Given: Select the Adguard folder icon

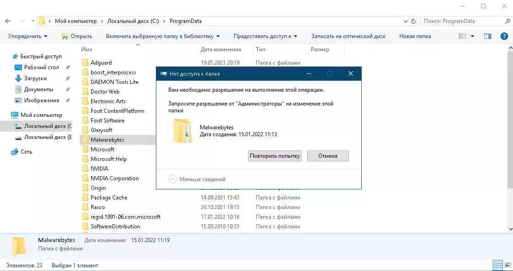Looking at the screenshot, I should click(x=85, y=62).
